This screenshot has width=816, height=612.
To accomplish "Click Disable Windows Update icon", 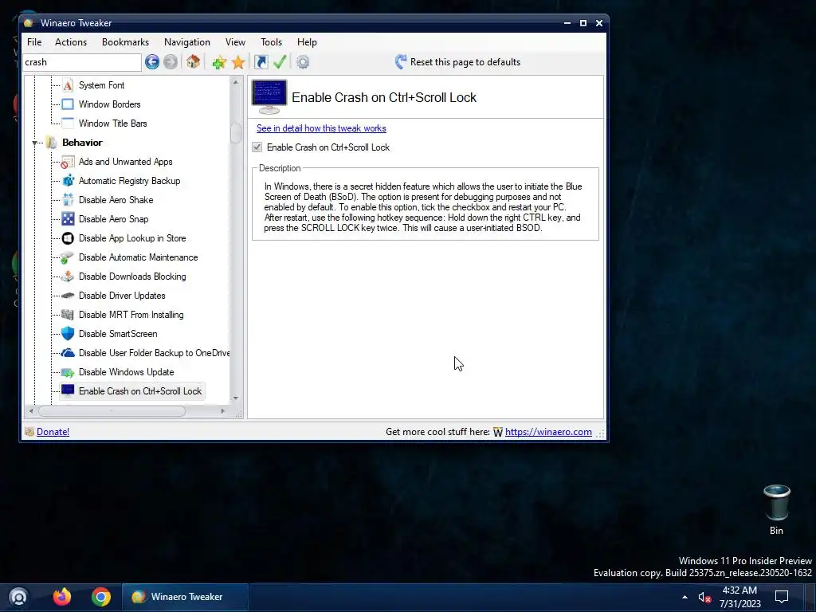I will 68,372.
